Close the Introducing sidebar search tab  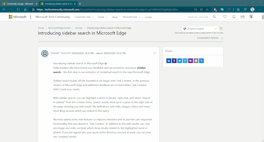(75, 4)
